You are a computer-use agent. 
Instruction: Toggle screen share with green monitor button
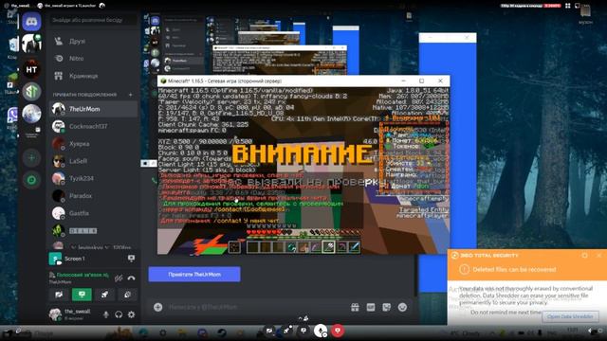[x=82, y=295]
